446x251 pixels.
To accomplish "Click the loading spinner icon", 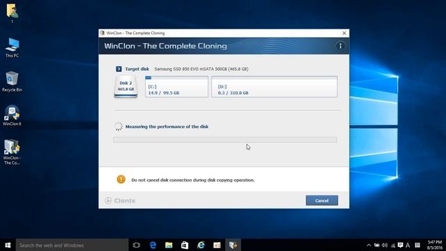I will (118, 126).
